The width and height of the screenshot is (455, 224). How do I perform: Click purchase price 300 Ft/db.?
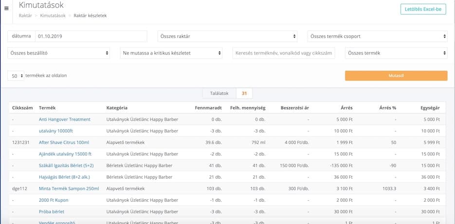coord(299,189)
